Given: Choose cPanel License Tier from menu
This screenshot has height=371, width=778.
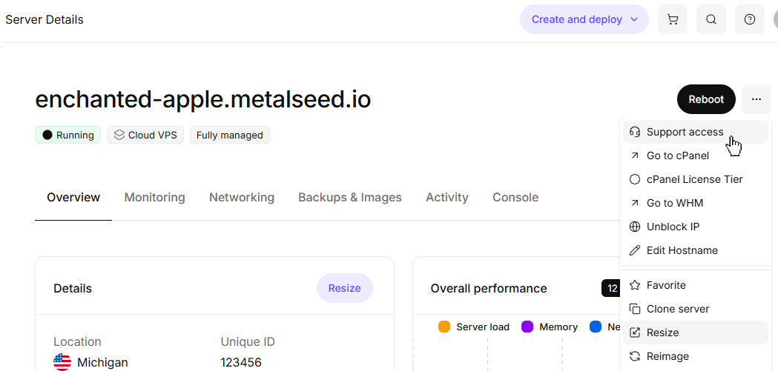Looking at the screenshot, I should (x=694, y=179).
